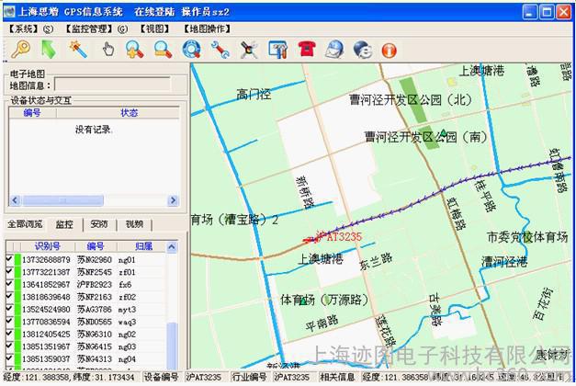Viewport: 576px width, 386px height.
Task: Click the red telephone icon
Action: [306, 50]
